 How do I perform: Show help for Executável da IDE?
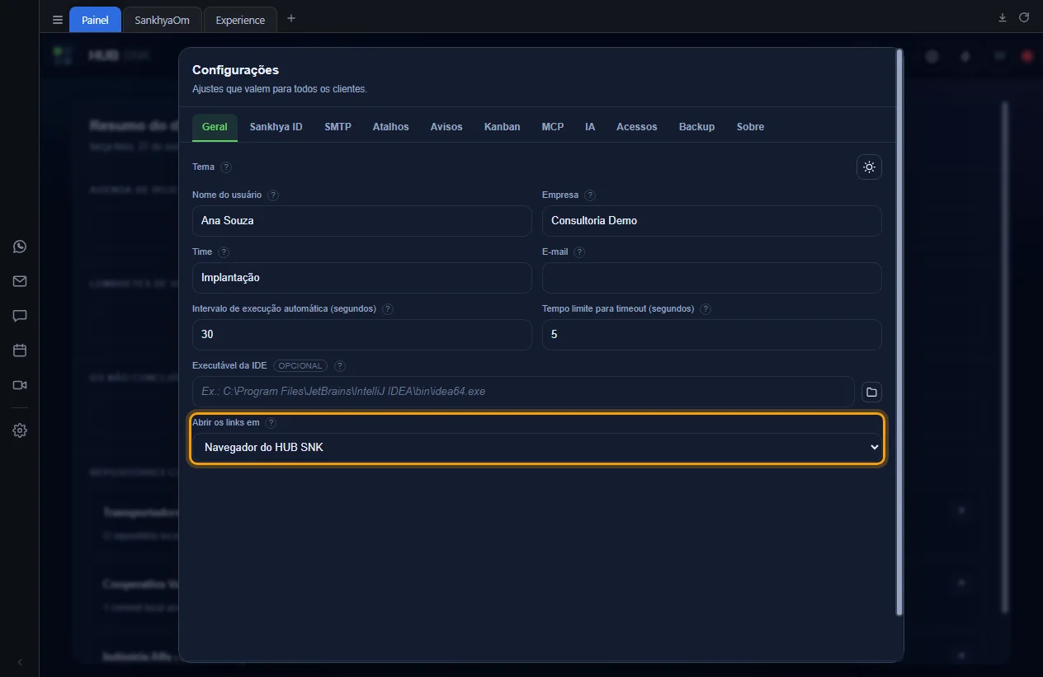pos(340,366)
